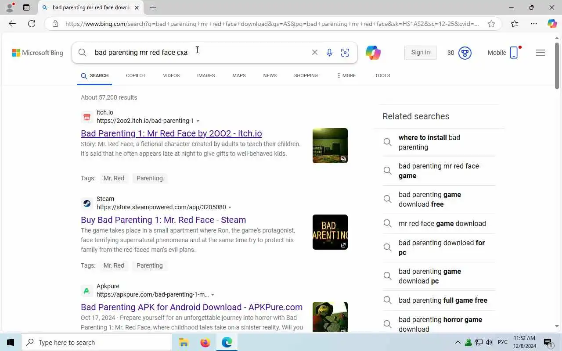The width and height of the screenshot is (562, 351).
Task: View site information lock icon
Action: (x=55, y=24)
